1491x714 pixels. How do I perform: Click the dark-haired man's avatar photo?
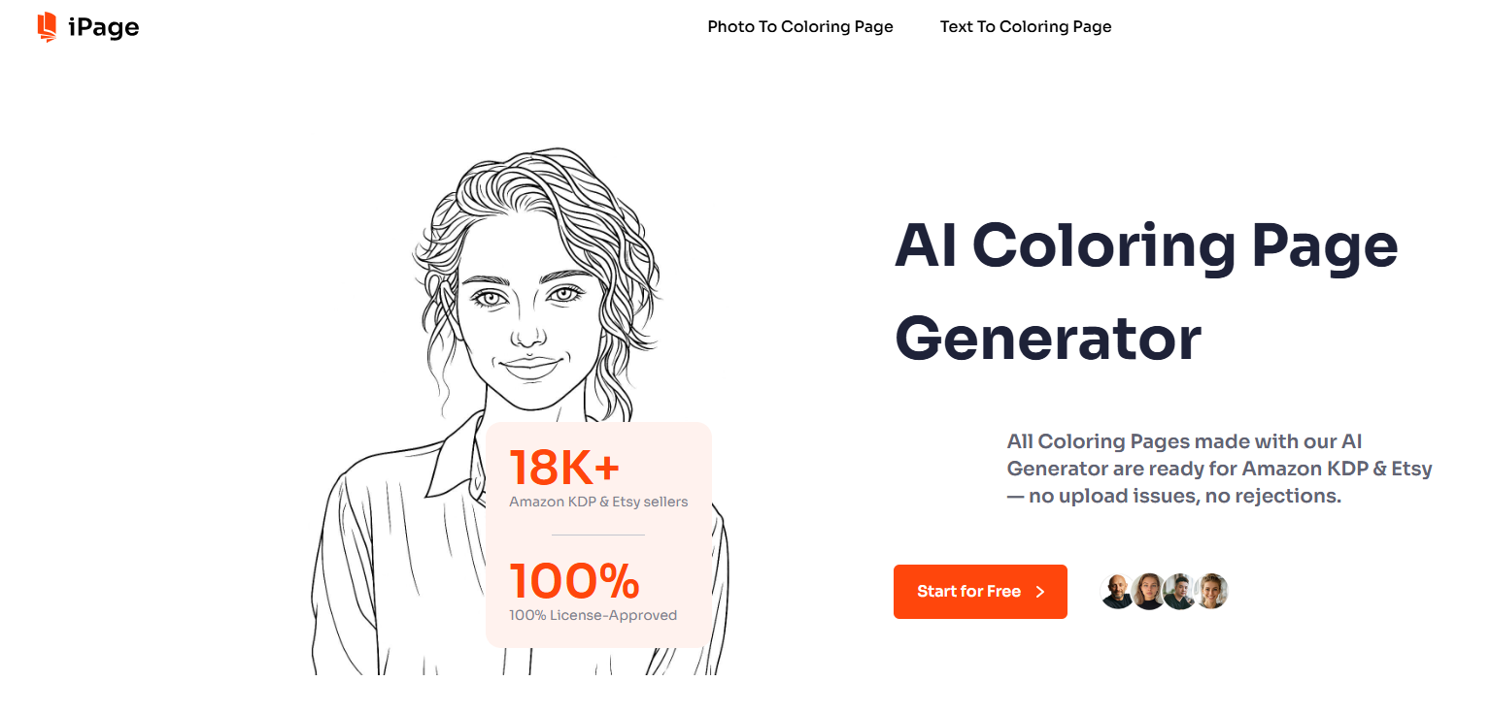click(x=1180, y=591)
